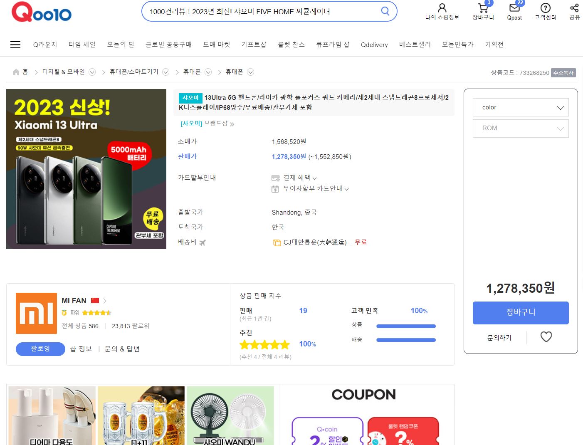Expand 디지털 & 모바일 breadcrumb dropdown
The width and height of the screenshot is (583, 445).
coord(92,72)
